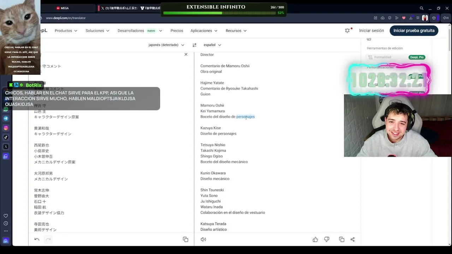The image size is (452, 254).
Task: Click the translated name "Katsuya Terada"
Action: (x=213, y=224)
